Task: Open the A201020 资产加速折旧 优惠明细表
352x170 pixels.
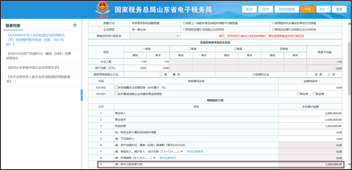Action: pos(38,56)
